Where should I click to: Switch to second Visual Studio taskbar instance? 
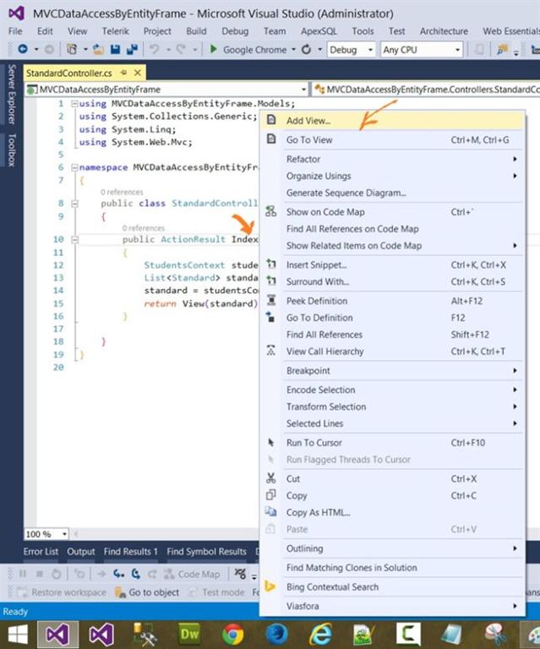click(x=101, y=635)
